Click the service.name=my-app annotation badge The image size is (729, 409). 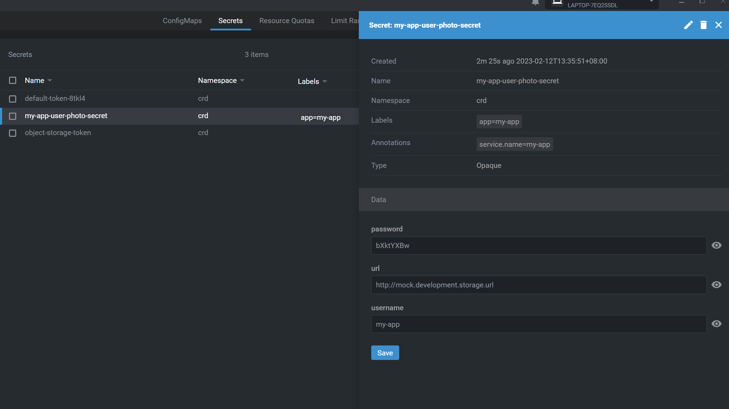[515, 144]
